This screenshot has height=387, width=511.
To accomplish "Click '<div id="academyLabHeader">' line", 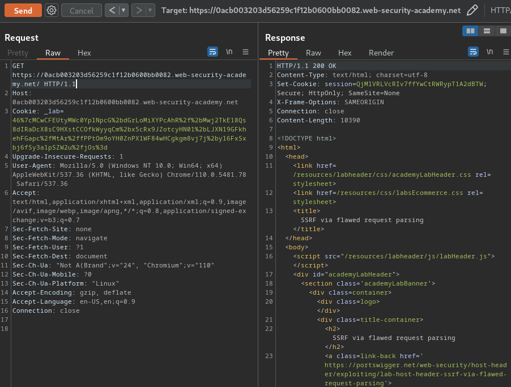I will (346, 274).
